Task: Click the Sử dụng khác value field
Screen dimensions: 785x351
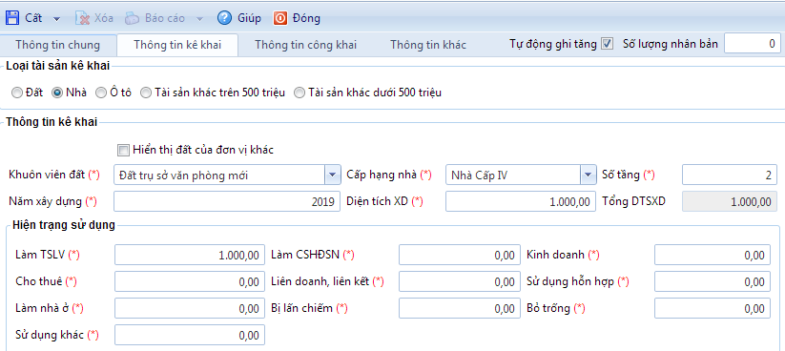Action: [189, 335]
